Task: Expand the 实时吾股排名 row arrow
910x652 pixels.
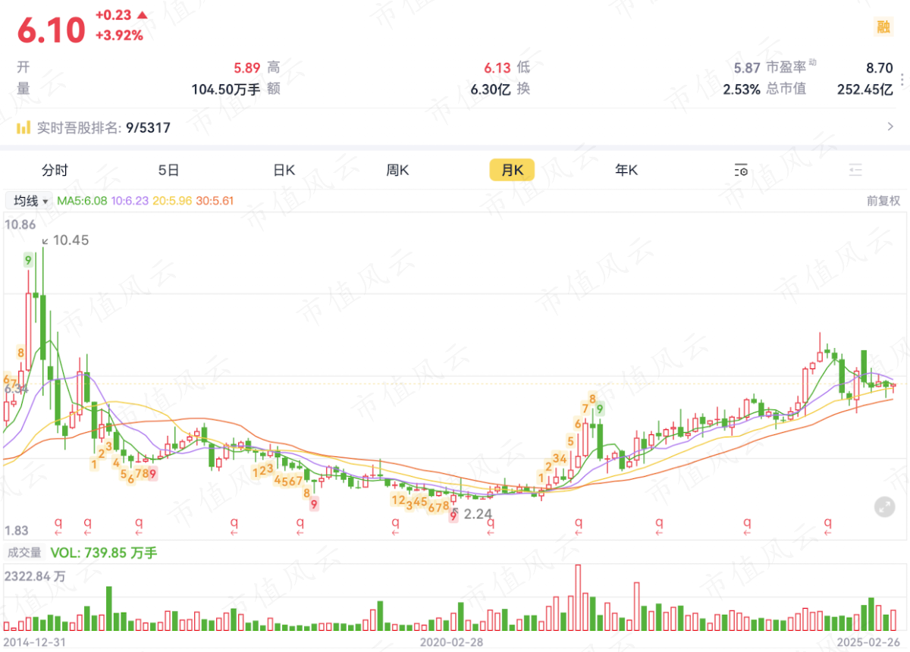Action: click(891, 127)
